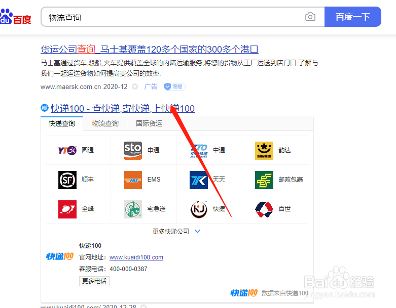Click the EMS courier name text
Viewport: 396px width, 308px height.
tap(154, 180)
